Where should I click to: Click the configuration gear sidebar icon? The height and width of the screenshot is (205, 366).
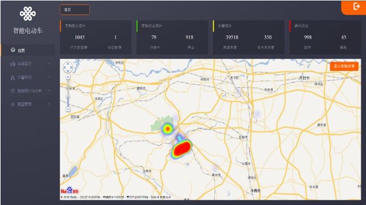13,104
